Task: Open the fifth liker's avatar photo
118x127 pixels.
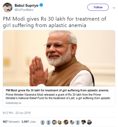Action: click(x=66, y=122)
